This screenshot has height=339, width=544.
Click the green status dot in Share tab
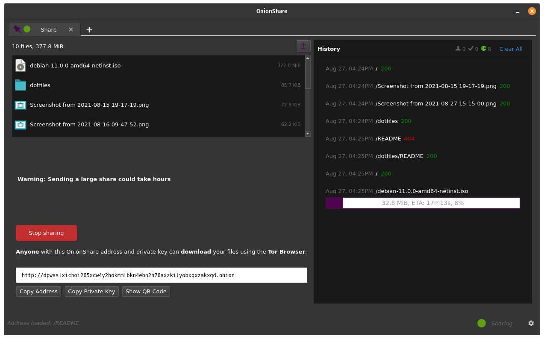click(27, 29)
